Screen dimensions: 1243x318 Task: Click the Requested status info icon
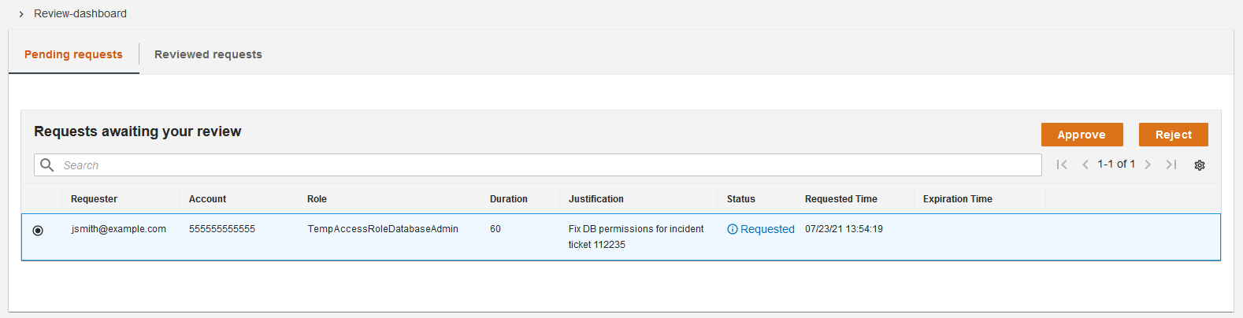(x=733, y=229)
